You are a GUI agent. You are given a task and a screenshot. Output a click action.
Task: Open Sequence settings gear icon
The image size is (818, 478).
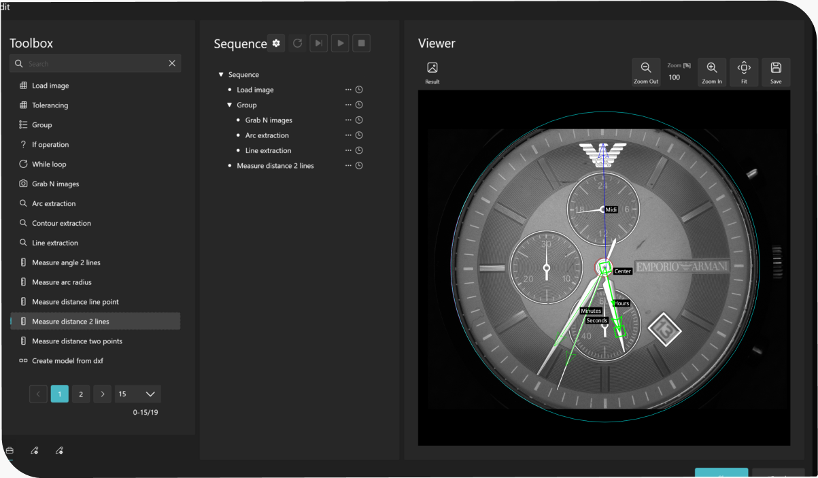[276, 44]
